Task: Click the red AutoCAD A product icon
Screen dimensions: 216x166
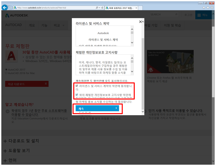Action: coord(11,56)
